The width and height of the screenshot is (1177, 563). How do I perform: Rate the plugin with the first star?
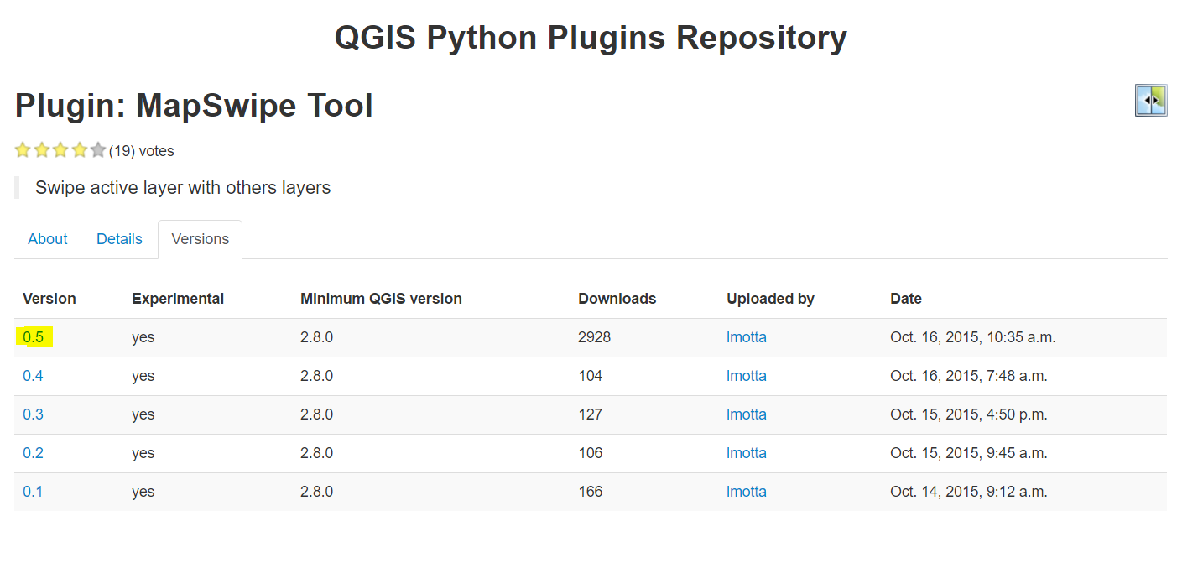click(x=23, y=150)
